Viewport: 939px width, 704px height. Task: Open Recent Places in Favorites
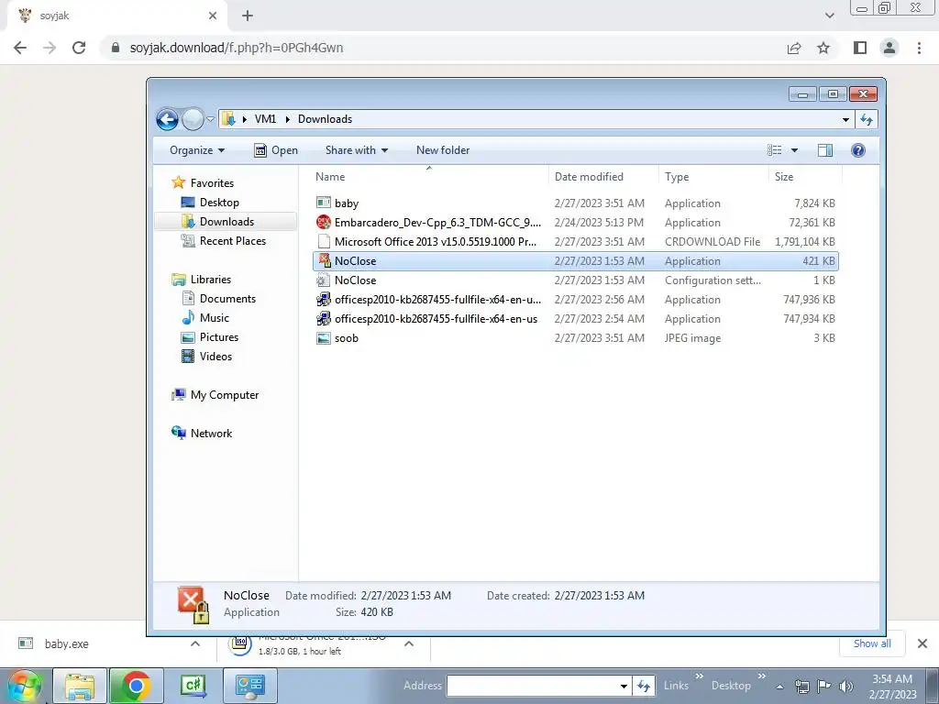pos(232,241)
